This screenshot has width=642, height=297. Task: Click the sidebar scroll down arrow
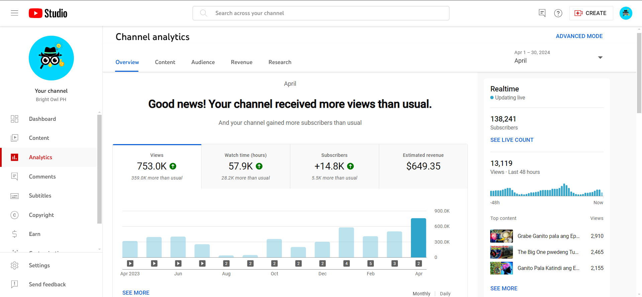tap(99, 249)
